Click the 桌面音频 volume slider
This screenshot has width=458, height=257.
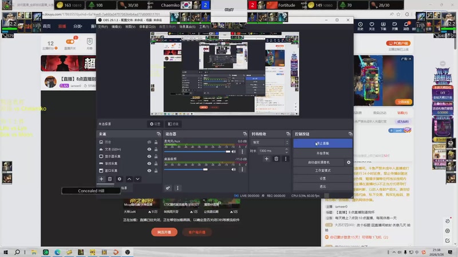197,169
